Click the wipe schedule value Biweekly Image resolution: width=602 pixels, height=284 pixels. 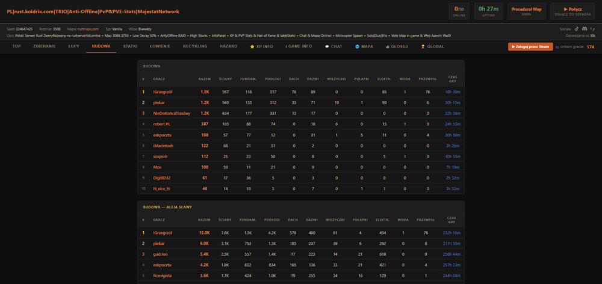[x=144, y=29]
